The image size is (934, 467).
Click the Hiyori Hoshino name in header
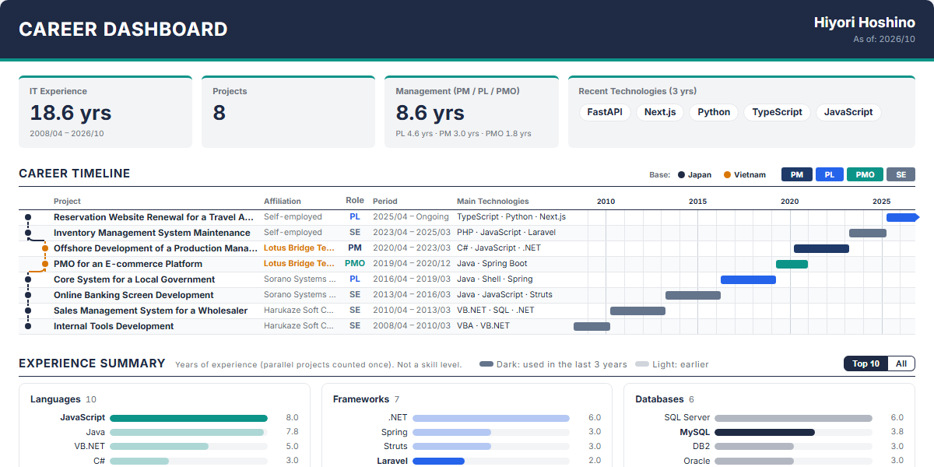click(x=865, y=23)
